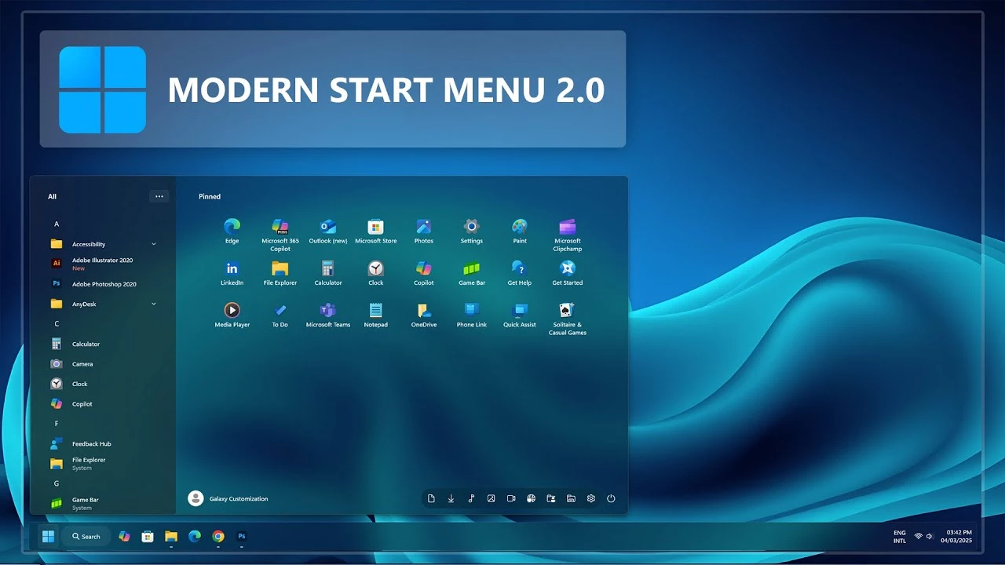Open Music folder shortcut in Start footer
Image resolution: width=1005 pixels, height=565 pixels.
click(471, 498)
